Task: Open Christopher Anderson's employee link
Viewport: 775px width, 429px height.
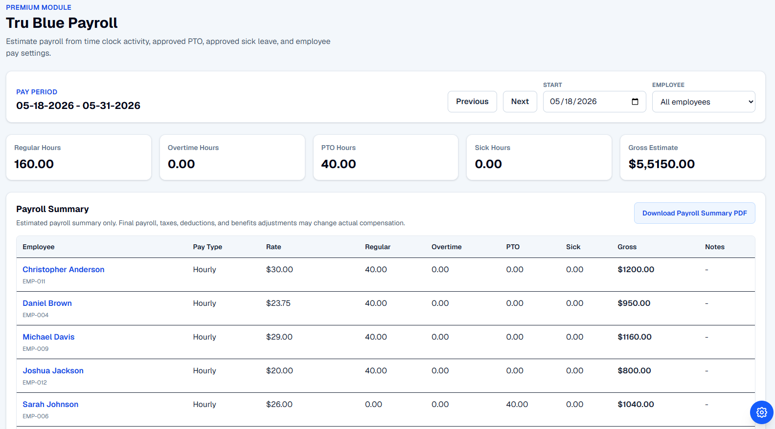Action: coord(64,270)
